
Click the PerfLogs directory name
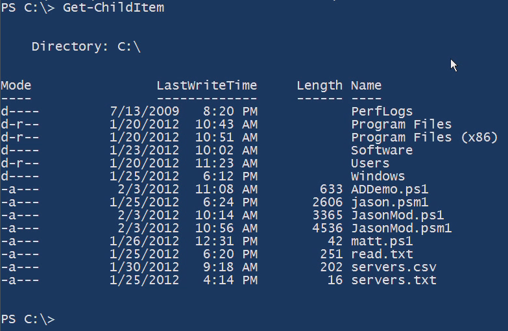[381, 111]
